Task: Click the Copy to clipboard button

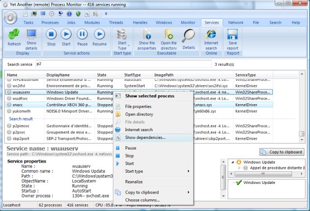Action: click(281, 151)
